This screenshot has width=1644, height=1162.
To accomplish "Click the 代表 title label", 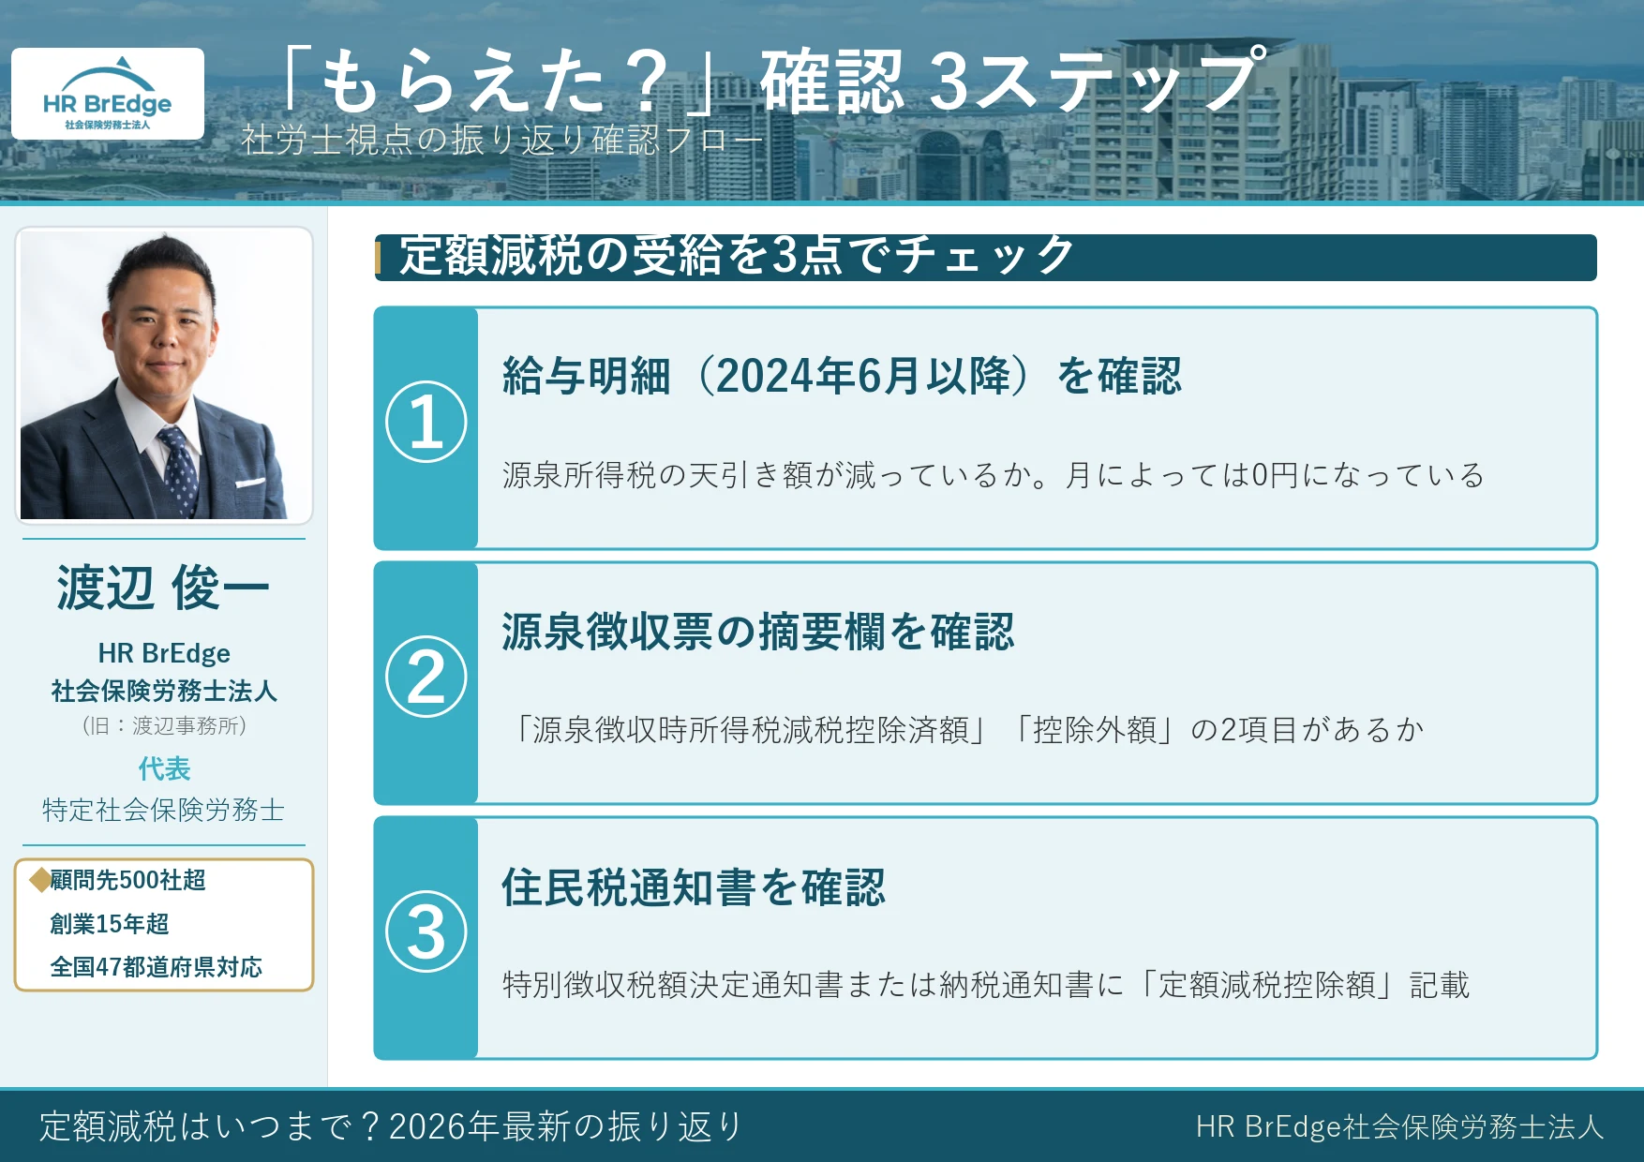I will 164,769.
